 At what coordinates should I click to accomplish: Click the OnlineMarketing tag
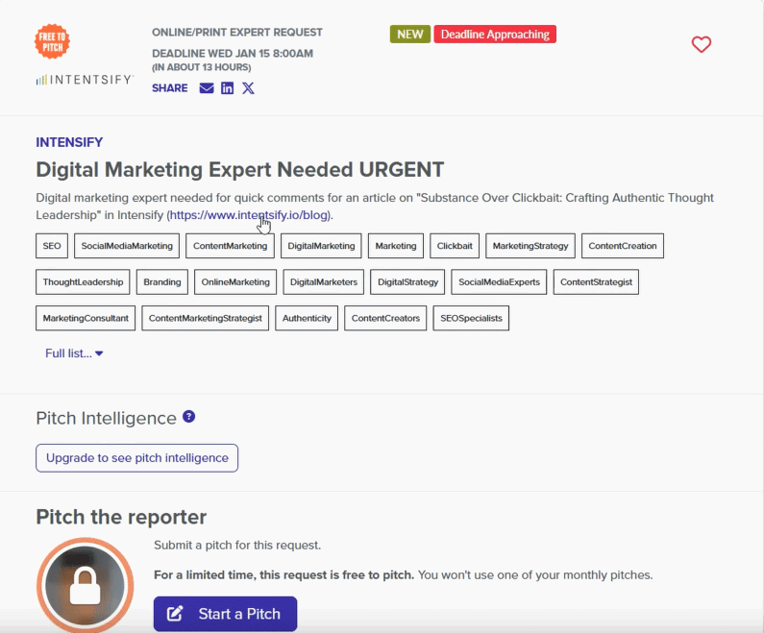tap(235, 282)
